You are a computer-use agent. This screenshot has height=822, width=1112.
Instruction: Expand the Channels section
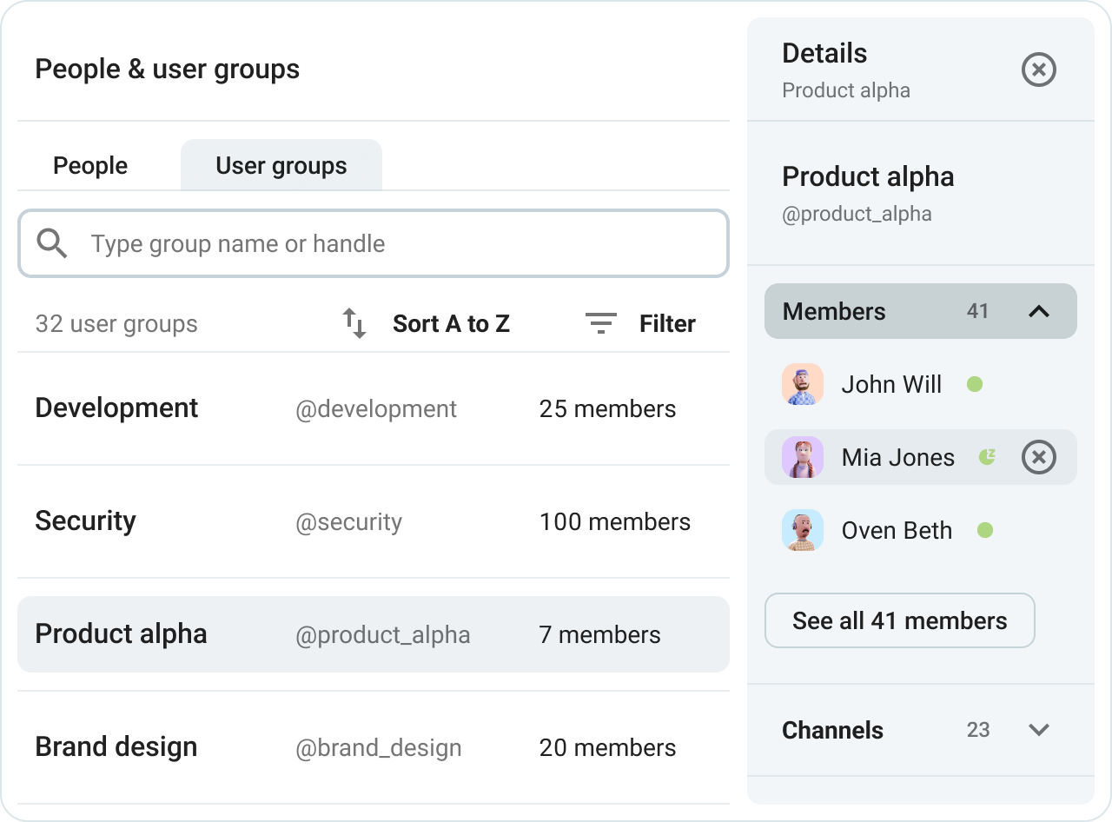tap(1040, 730)
